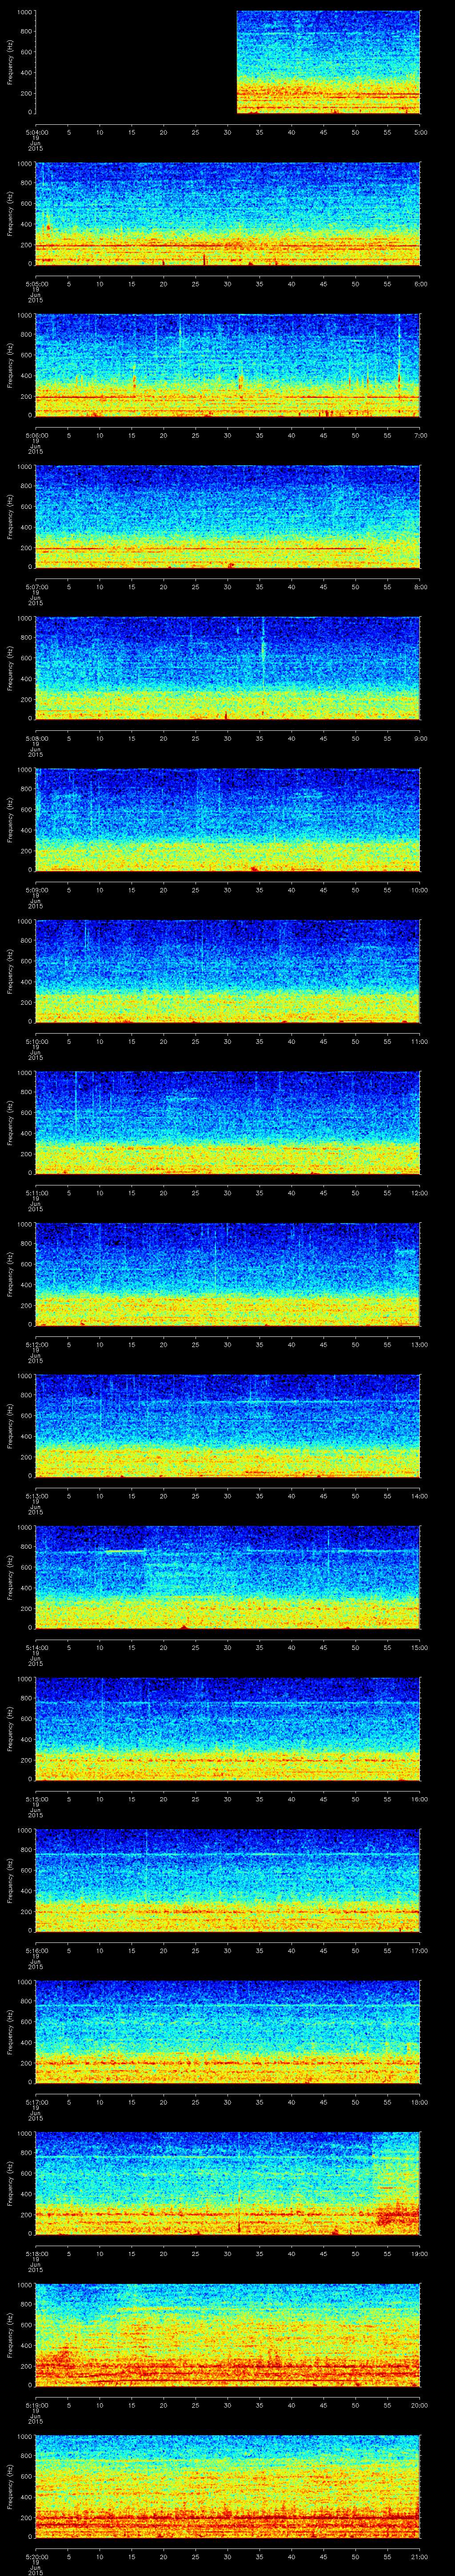Select the 5:18:00 spectrogram panel
The width and height of the screenshot is (455, 2576).
tap(227, 2183)
